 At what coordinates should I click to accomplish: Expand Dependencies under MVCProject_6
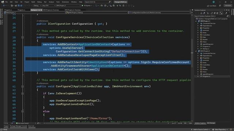tap(198, 56)
